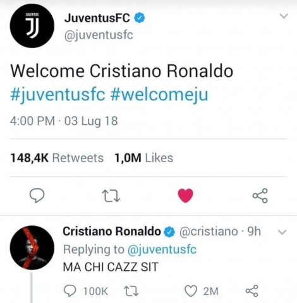Retweet Cristiano Ronaldo's reply
This screenshot has height=303, width=297.
(x=131, y=291)
